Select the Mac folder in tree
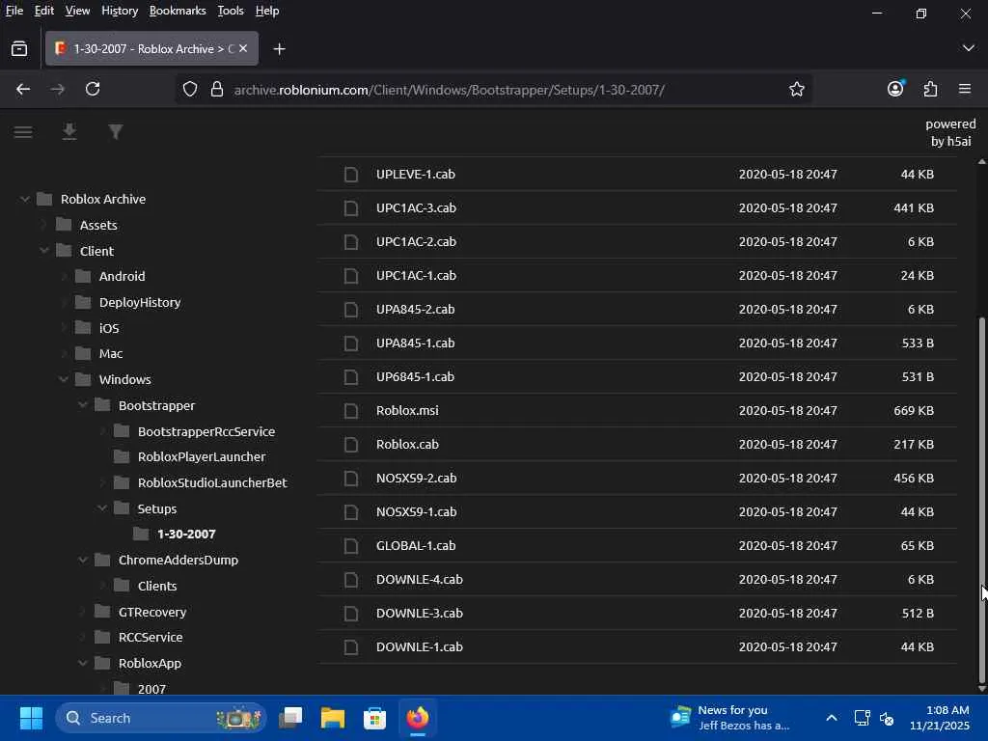The height and width of the screenshot is (741, 988). (x=110, y=353)
